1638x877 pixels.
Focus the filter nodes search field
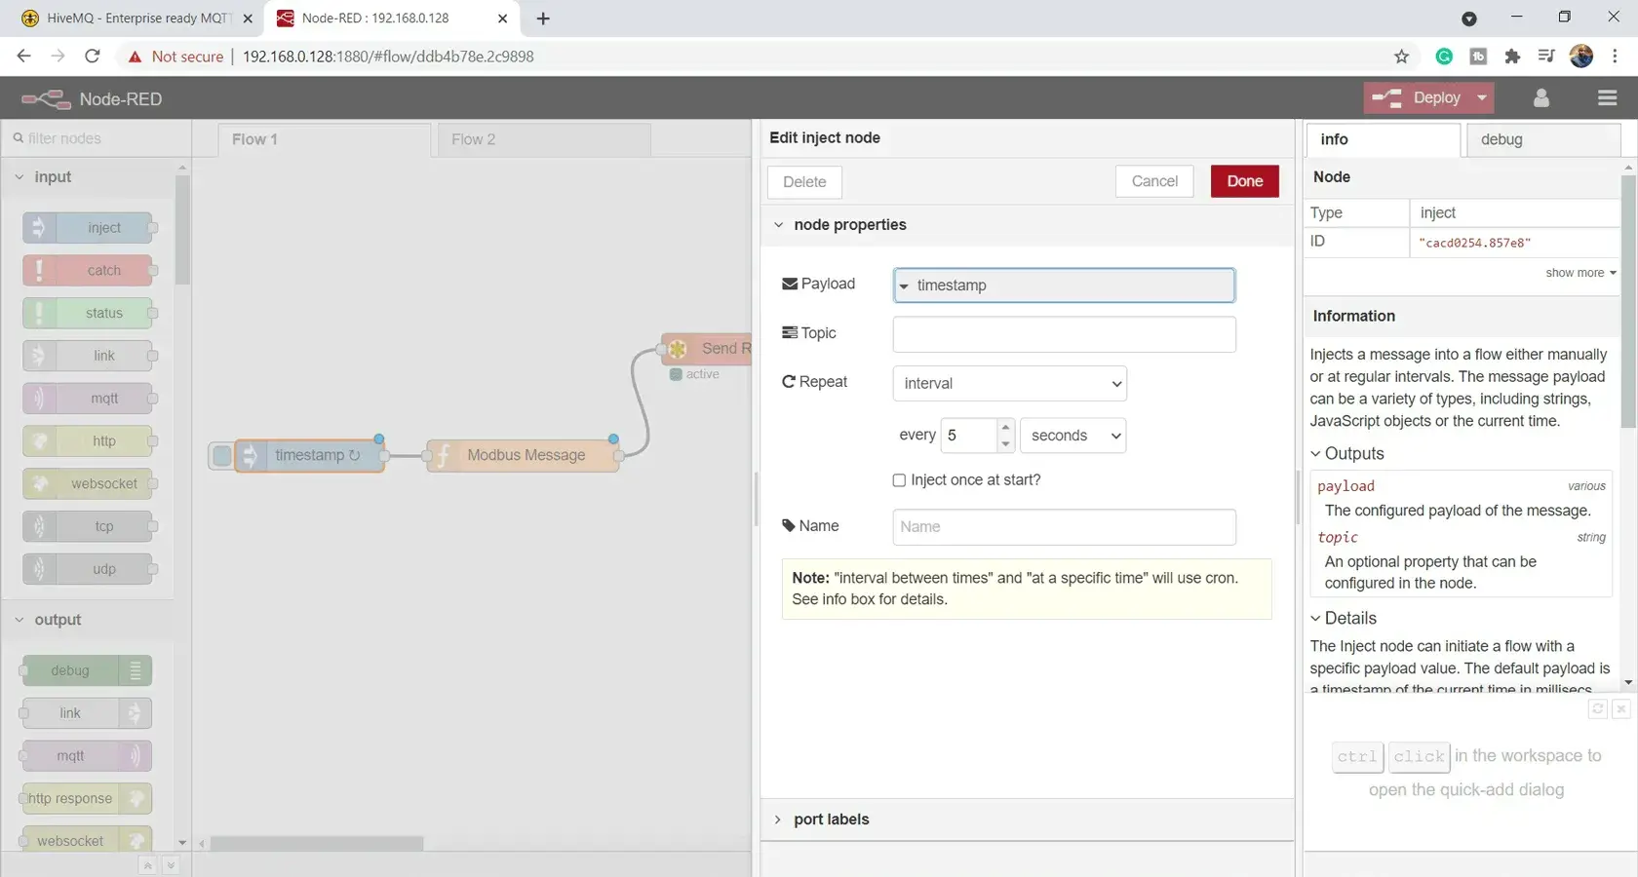tap(96, 138)
